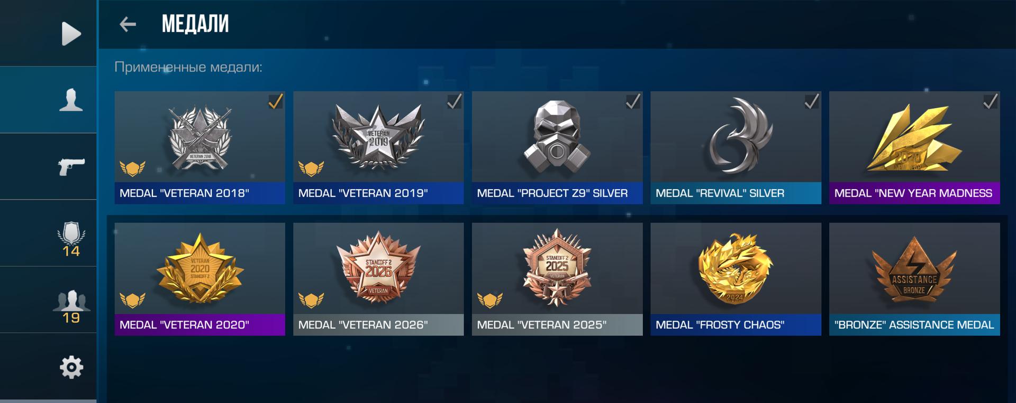Select the Veteran 2025 medal card

pyautogui.click(x=557, y=279)
